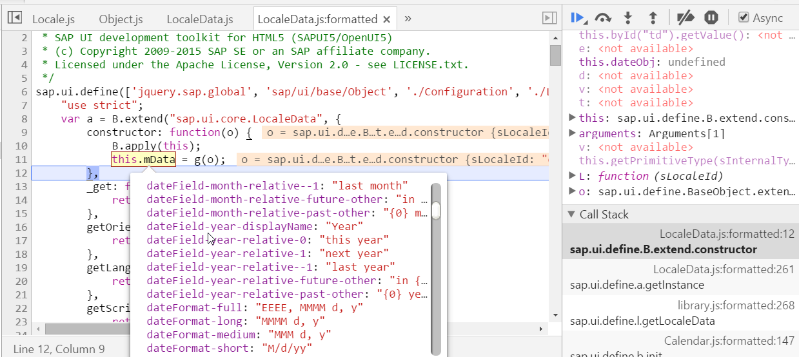Expand the 'this' watch expression
This screenshot has height=357, width=799.
pyautogui.click(x=573, y=117)
